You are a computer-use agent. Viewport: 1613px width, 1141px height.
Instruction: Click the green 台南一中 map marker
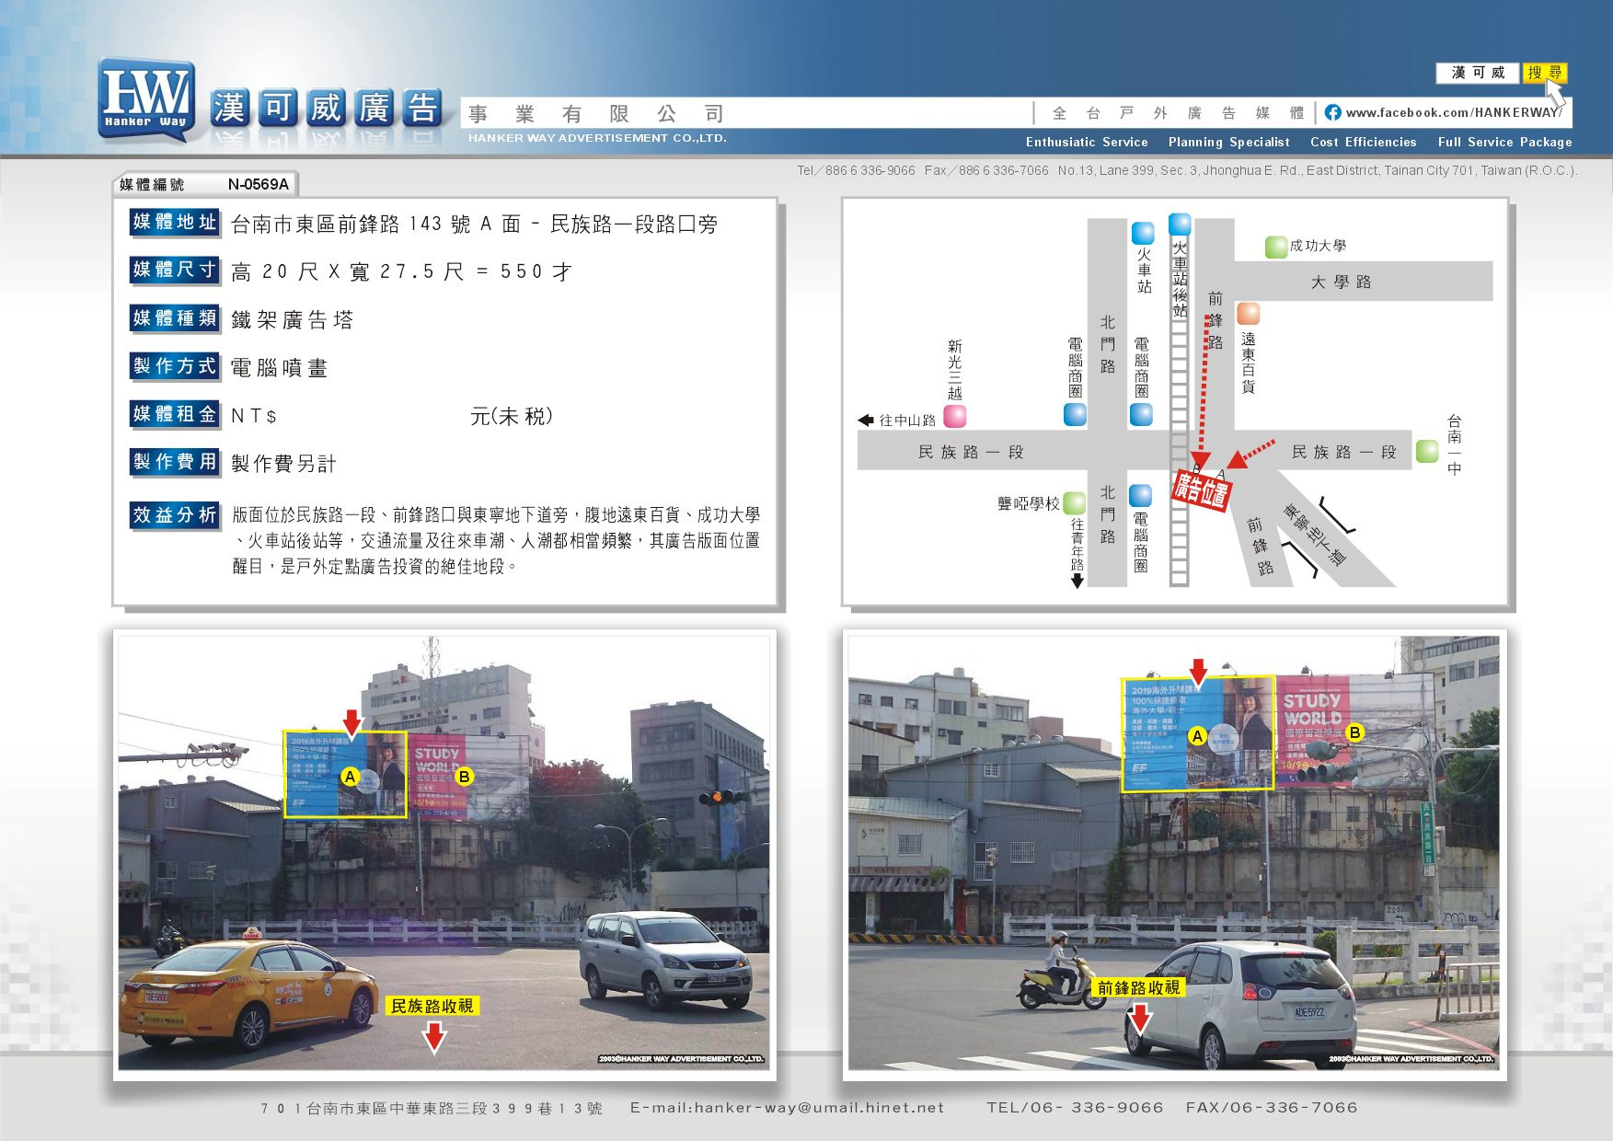click(x=1427, y=451)
